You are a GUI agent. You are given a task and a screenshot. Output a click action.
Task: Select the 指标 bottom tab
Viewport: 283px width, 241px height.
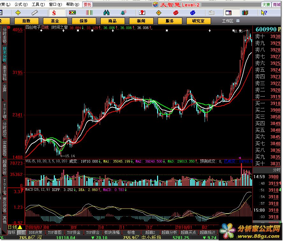[12, 232]
